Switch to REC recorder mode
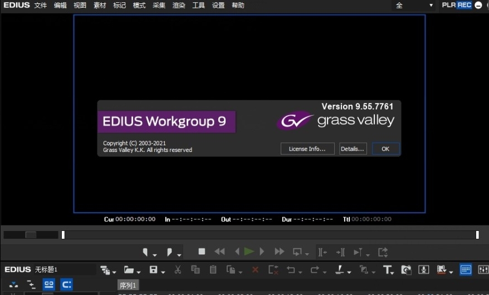Screen dimensions: 489x295 464,5
